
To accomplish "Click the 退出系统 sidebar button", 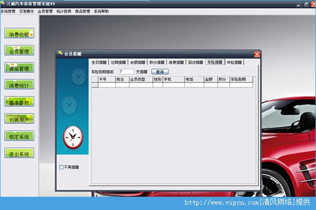I will [19, 153].
